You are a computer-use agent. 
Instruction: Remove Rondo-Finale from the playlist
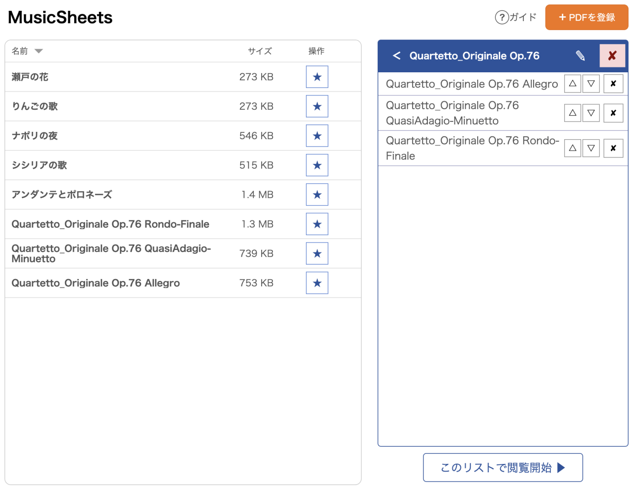coord(613,148)
